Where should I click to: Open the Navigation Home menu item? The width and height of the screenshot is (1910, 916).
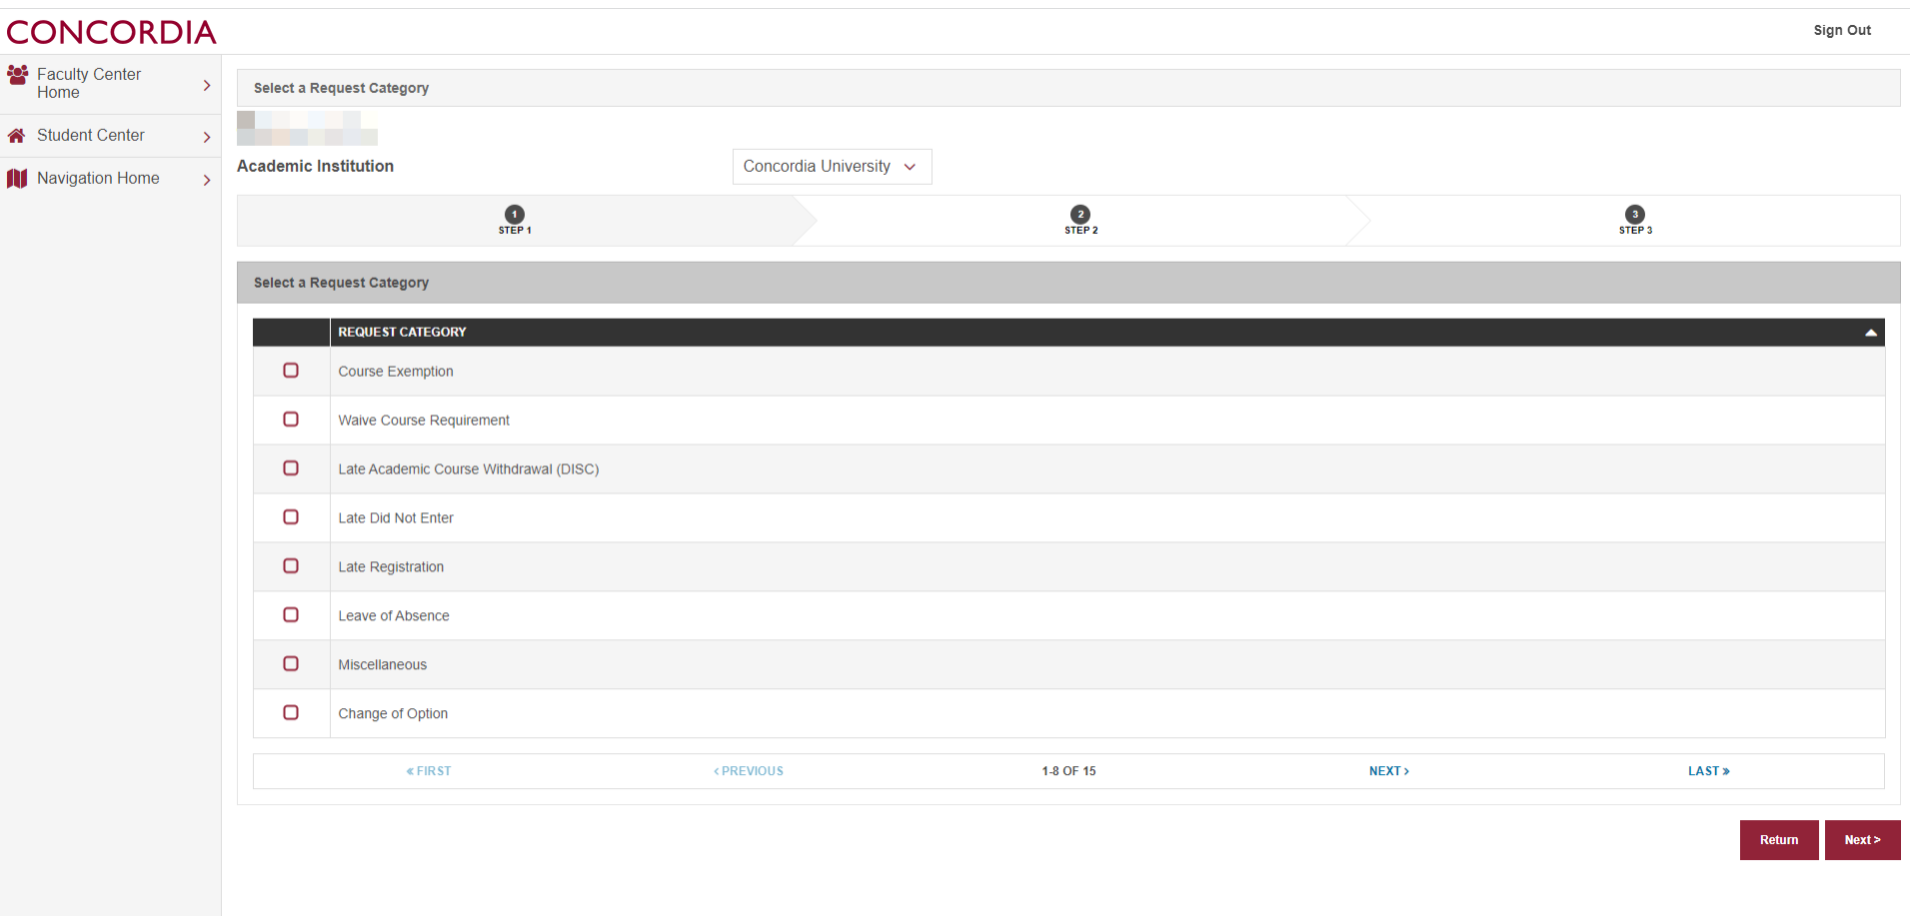point(98,179)
